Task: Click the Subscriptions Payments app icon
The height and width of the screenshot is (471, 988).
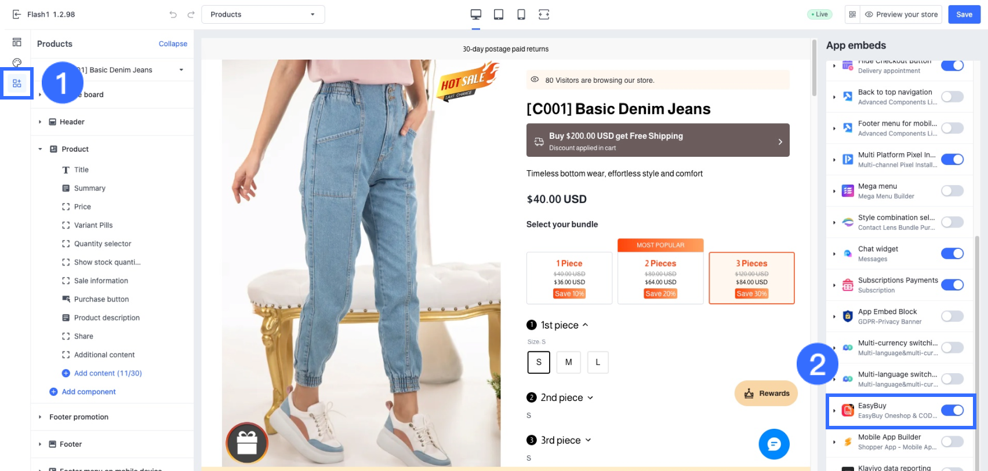Action: pyautogui.click(x=848, y=285)
